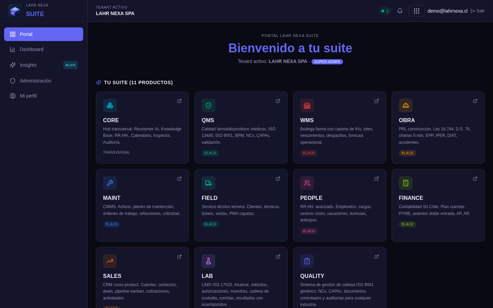This screenshot has width=493, height=308.
Task: Click the FIELD card title
Action: click(210, 198)
